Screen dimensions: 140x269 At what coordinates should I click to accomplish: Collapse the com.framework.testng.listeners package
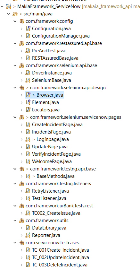click(15, 184)
